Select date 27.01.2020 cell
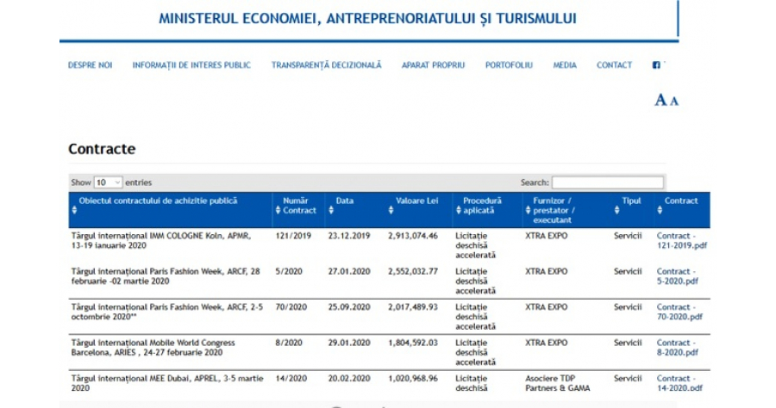 tap(349, 271)
